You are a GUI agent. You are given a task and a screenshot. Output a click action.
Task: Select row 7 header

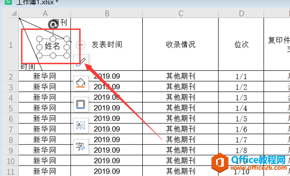[x=11, y=129]
